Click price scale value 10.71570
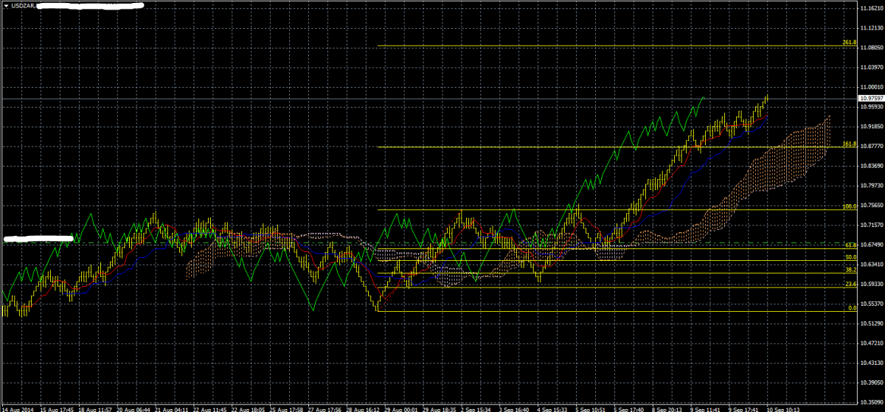 (x=871, y=225)
